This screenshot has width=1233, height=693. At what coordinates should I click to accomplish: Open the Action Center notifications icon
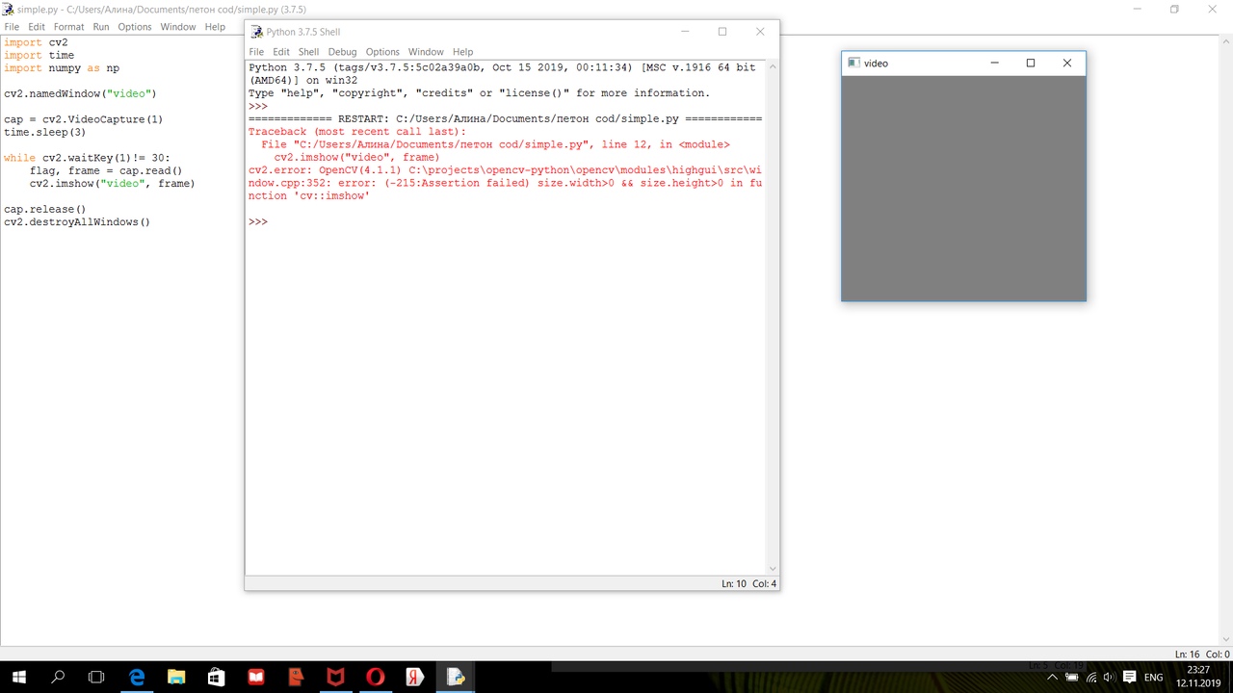pyautogui.click(x=1130, y=678)
